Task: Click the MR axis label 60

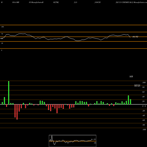Action: (143, 92)
